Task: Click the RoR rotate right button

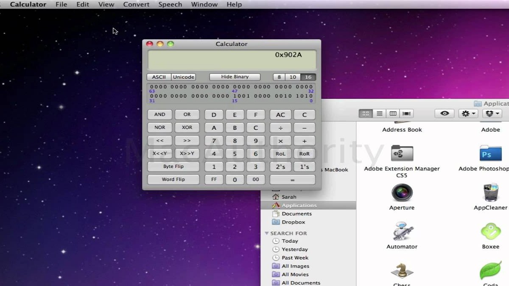Action: (305, 154)
